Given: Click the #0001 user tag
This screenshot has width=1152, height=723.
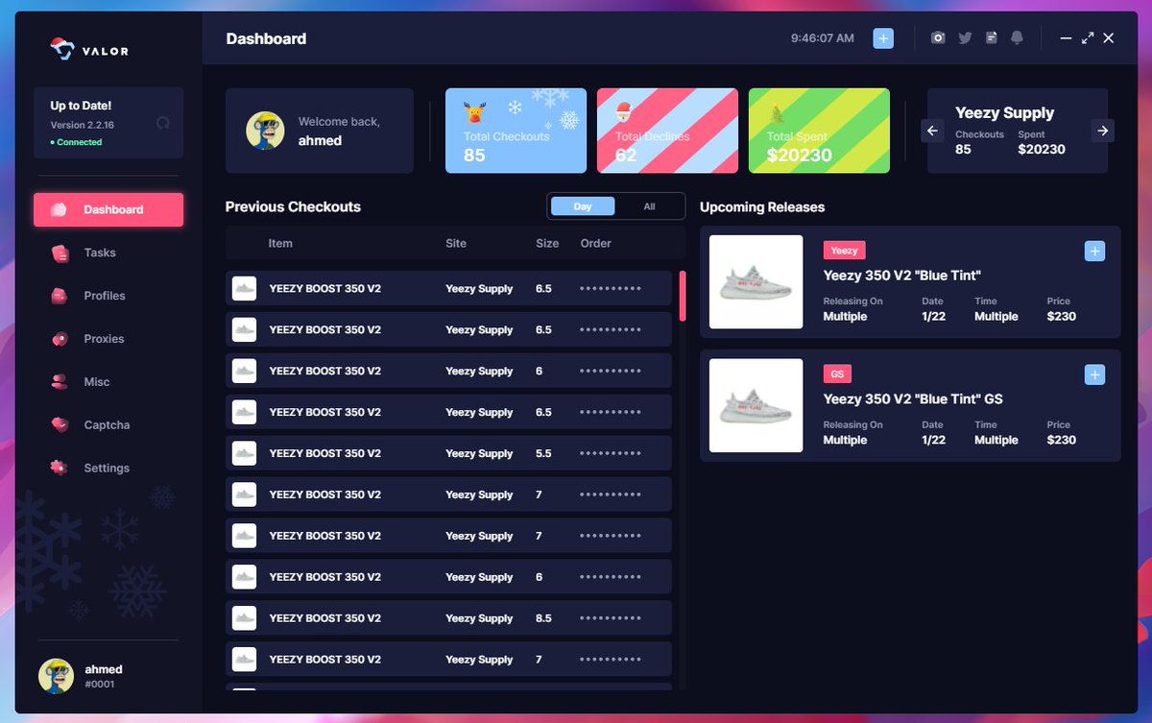Looking at the screenshot, I should [99, 685].
